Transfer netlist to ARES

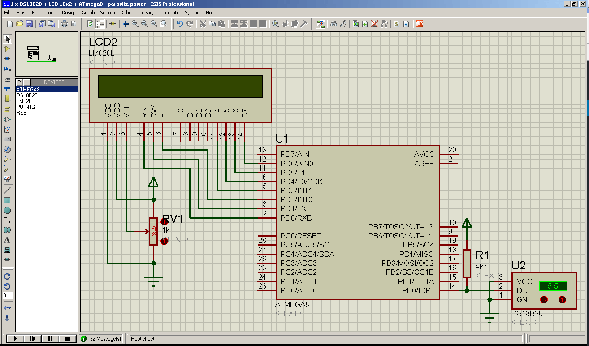click(420, 24)
